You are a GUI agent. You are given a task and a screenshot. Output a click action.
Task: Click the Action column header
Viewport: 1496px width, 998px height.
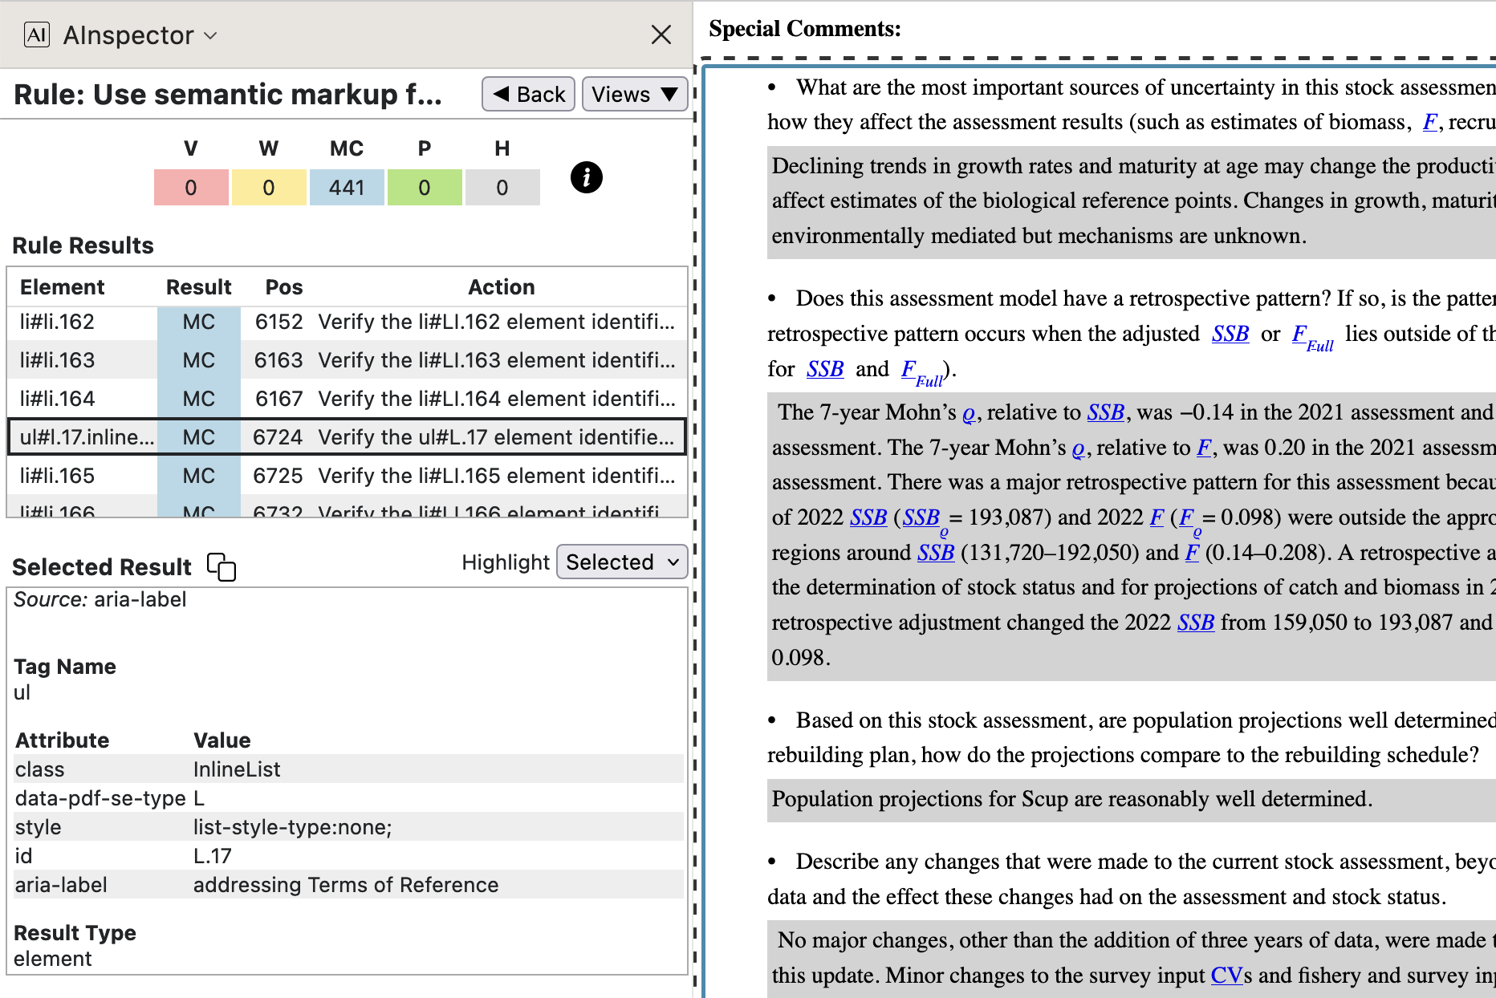(x=501, y=287)
